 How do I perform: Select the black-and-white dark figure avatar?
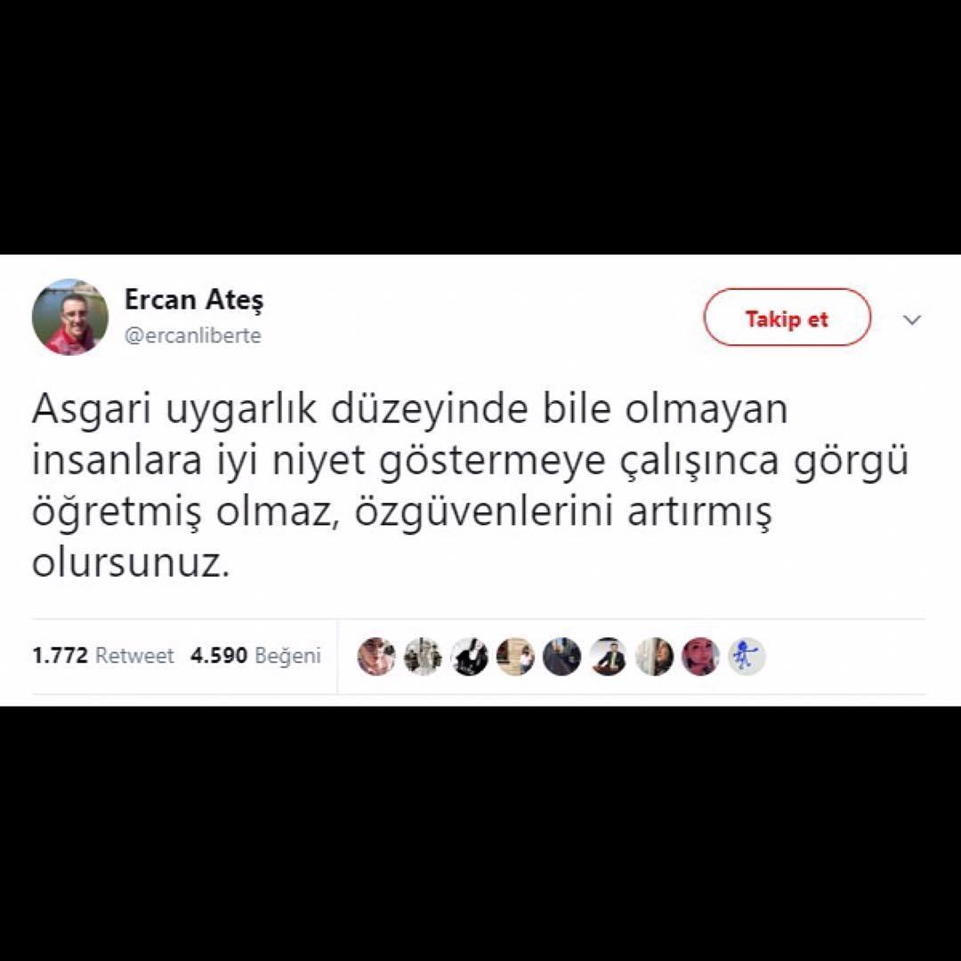pyautogui.click(x=470, y=657)
